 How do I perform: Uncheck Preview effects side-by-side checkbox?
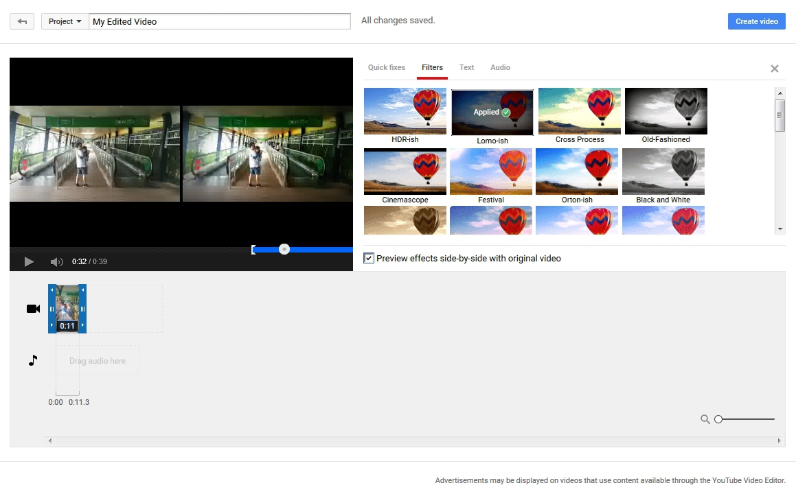point(369,259)
